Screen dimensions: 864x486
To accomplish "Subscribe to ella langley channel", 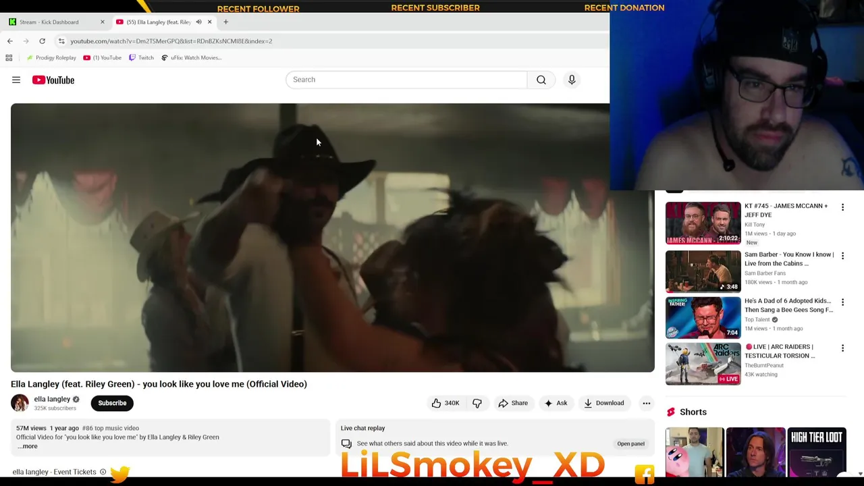I will (x=112, y=403).
